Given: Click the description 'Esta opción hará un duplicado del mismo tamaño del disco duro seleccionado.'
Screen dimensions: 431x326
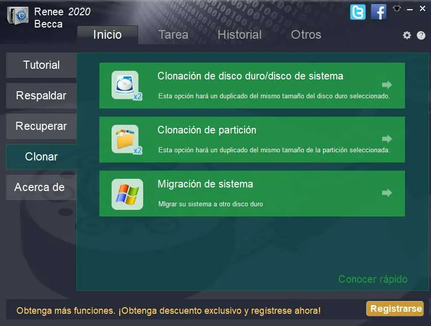Looking at the screenshot, I should [x=274, y=96].
